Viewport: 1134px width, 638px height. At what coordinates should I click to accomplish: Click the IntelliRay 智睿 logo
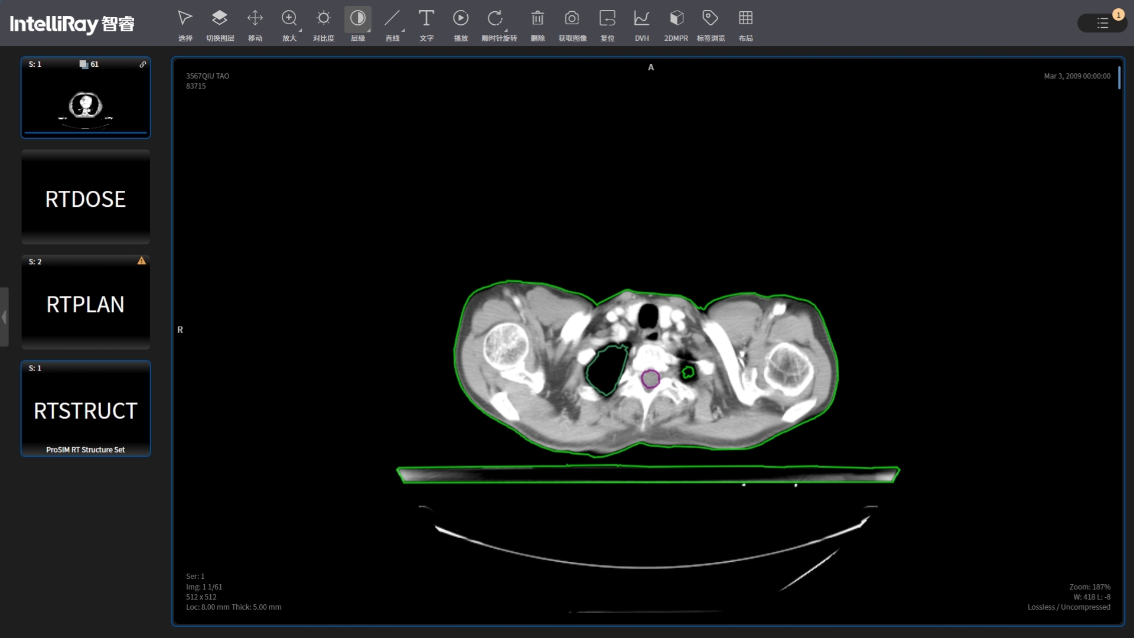72,24
